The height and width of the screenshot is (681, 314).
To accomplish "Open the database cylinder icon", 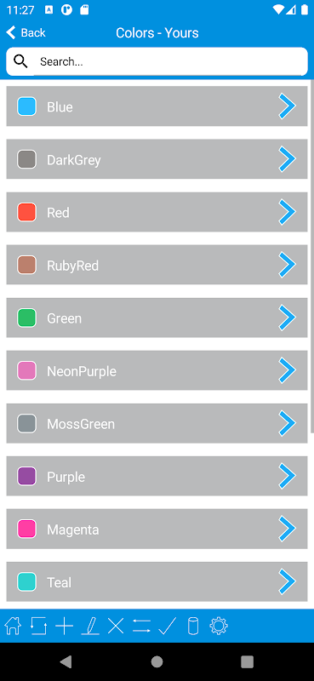I will (193, 626).
